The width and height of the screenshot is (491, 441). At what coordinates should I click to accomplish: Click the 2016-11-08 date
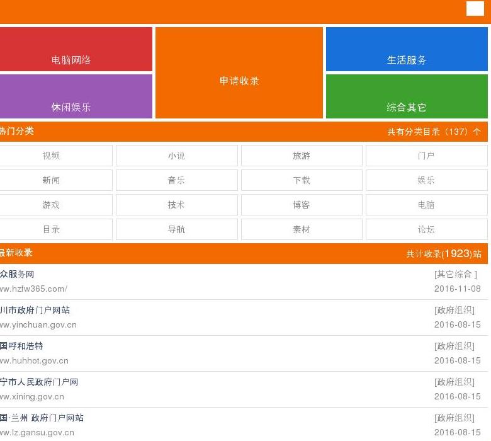click(x=457, y=289)
